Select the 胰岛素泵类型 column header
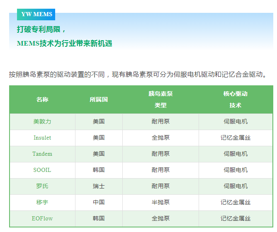The width and height of the screenshot is (277, 232). coord(160,99)
